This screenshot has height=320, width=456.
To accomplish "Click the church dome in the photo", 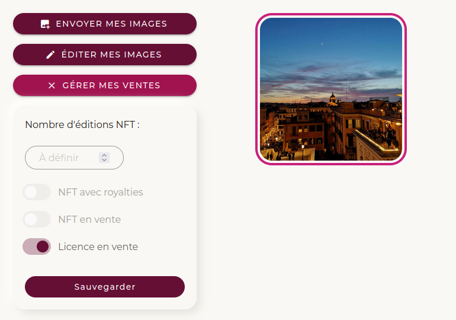I will point(333,97).
